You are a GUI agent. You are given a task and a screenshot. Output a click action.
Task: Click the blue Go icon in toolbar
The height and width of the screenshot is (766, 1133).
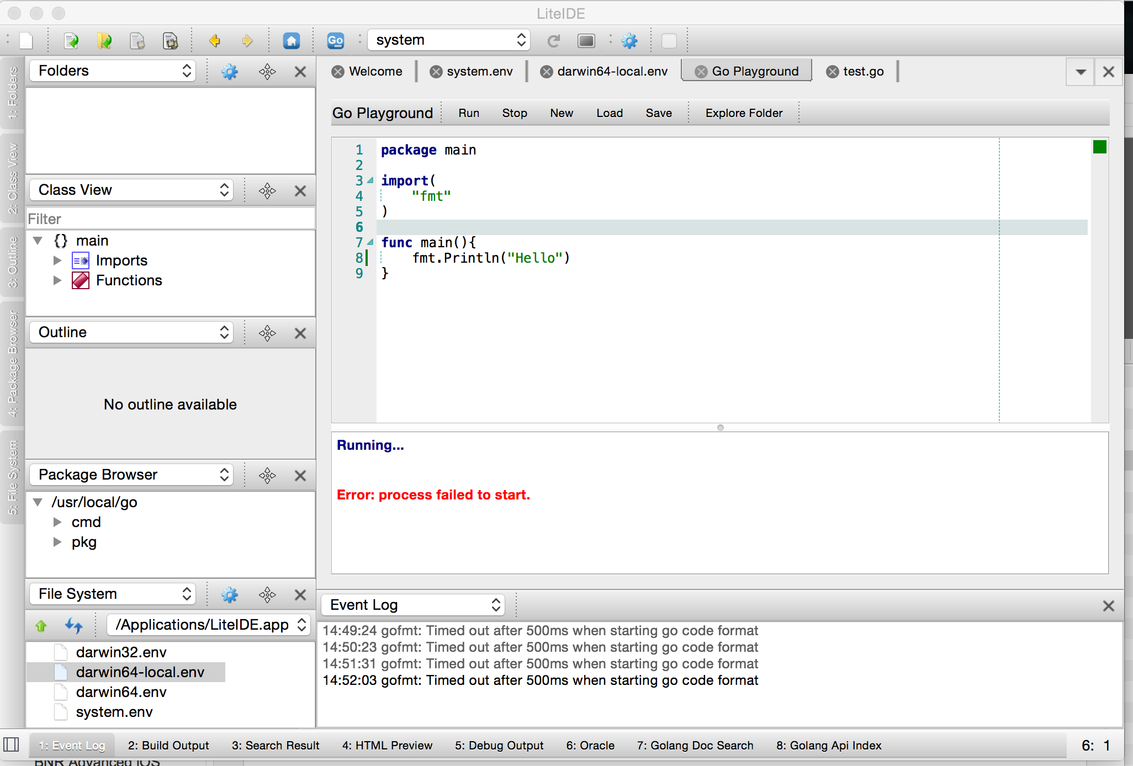pyautogui.click(x=335, y=40)
